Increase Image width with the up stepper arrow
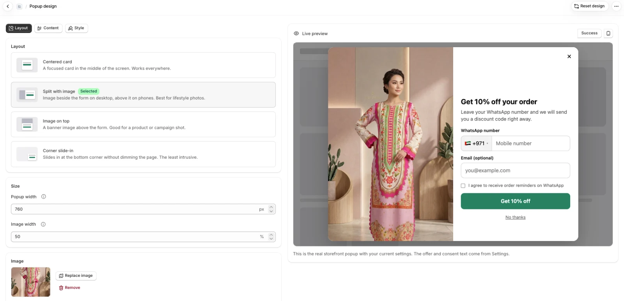The width and height of the screenshot is (624, 301). pos(271,235)
